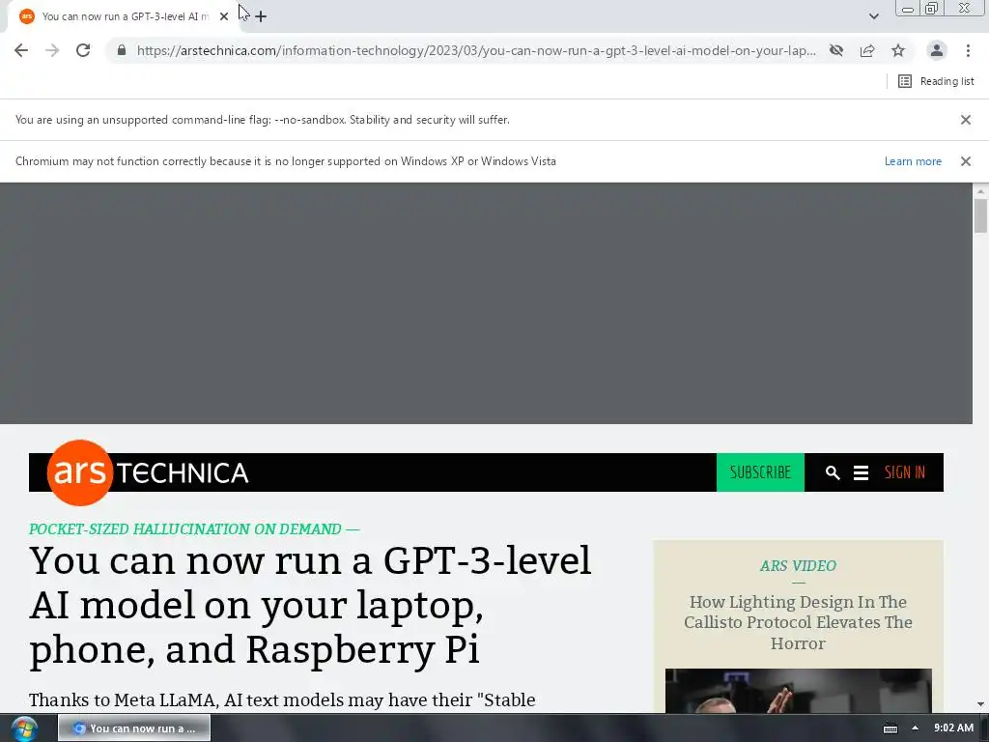Click the scrollbar down arrow
The height and width of the screenshot is (742, 989).
pos(980,704)
